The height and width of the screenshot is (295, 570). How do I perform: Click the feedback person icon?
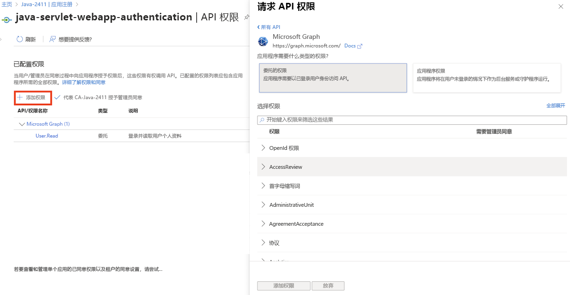pyautogui.click(x=53, y=39)
